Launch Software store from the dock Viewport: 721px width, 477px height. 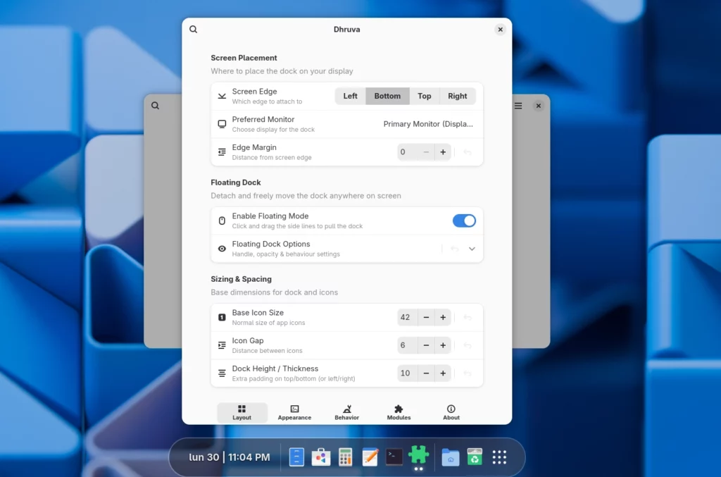(x=321, y=457)
